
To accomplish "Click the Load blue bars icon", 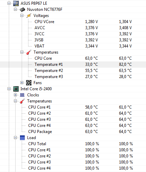I will pyautogui.click(x=22, y=138).
